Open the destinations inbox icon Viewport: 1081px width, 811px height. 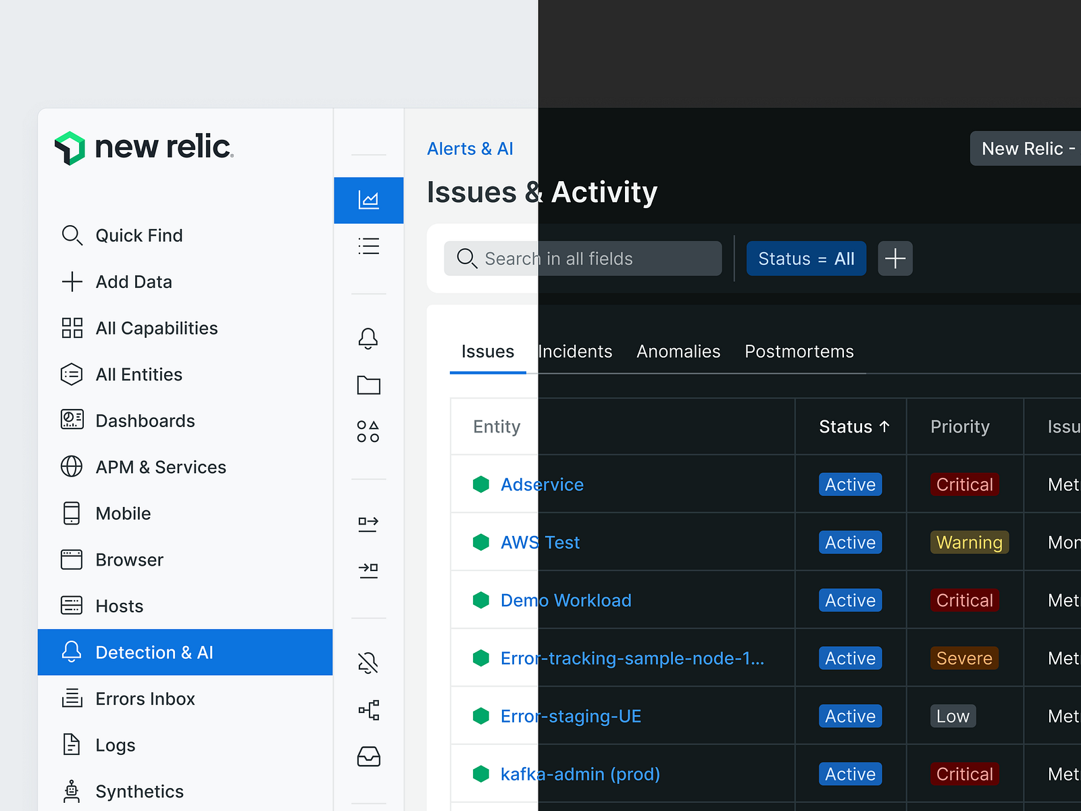point(368,758)
